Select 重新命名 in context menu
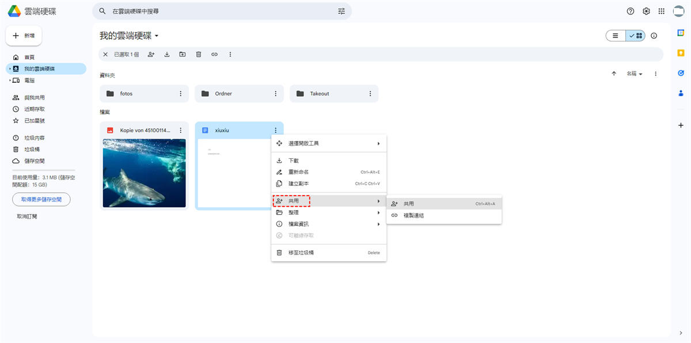This screenshot has height=343, width=691. (x=329, y=172)
